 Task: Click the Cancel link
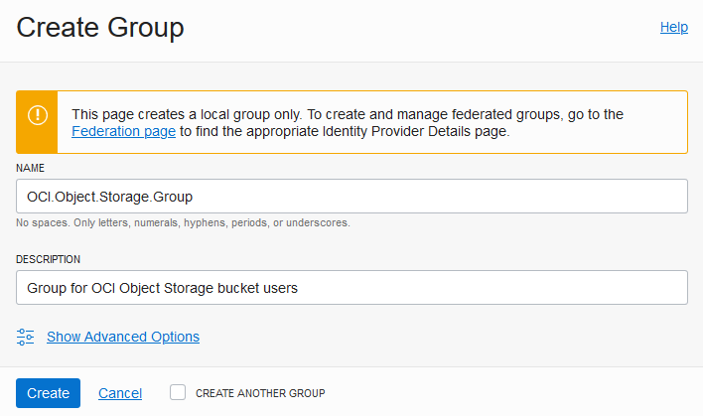(120, 393)
